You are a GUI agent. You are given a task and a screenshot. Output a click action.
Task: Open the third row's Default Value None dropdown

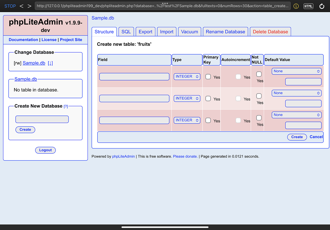pos(297,115)
